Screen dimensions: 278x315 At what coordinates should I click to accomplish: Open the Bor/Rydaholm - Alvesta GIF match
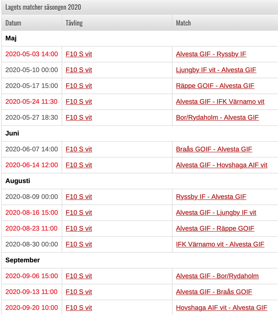(217, 117)
